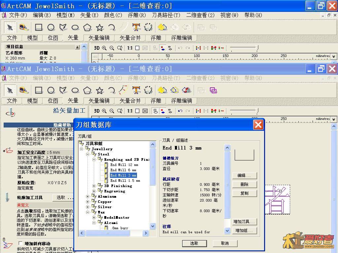Switch to 矢量编辑 tab in front window
This screenshot has width=338, height=253.
99,101
